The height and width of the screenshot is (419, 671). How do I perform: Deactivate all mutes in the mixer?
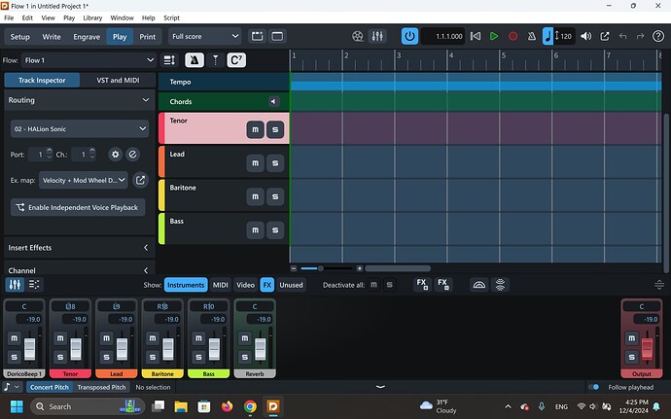tap(373, 285)
